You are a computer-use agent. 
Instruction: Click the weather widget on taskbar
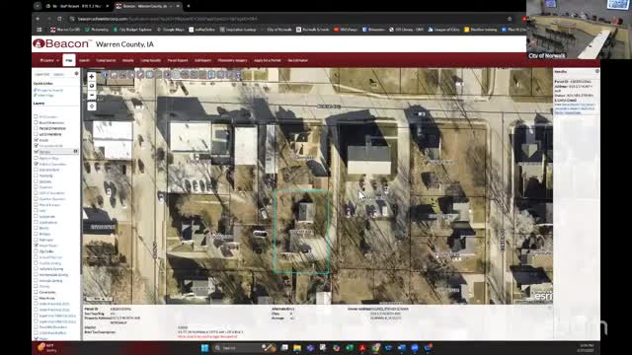46,348
